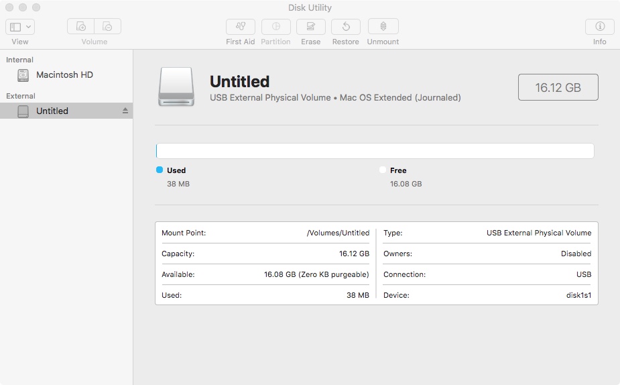Click the Erase toolbar icon
The image size is (620, 385).
point(311,27)
